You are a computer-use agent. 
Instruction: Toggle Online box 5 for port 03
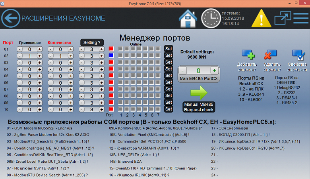tap(145, 62)
